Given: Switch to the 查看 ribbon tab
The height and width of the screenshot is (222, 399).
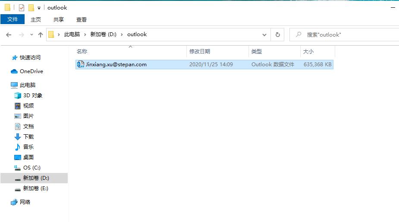Looking at the screenshot, I should [x=82, y=19].
